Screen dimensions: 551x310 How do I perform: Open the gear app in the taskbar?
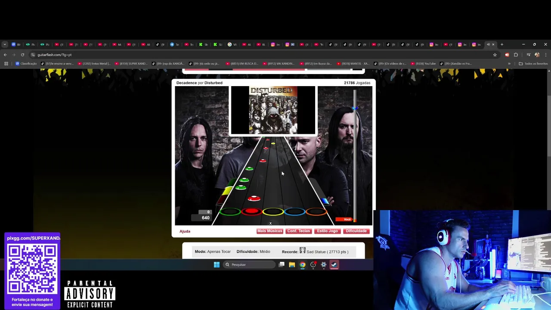[x=324, y=265]
